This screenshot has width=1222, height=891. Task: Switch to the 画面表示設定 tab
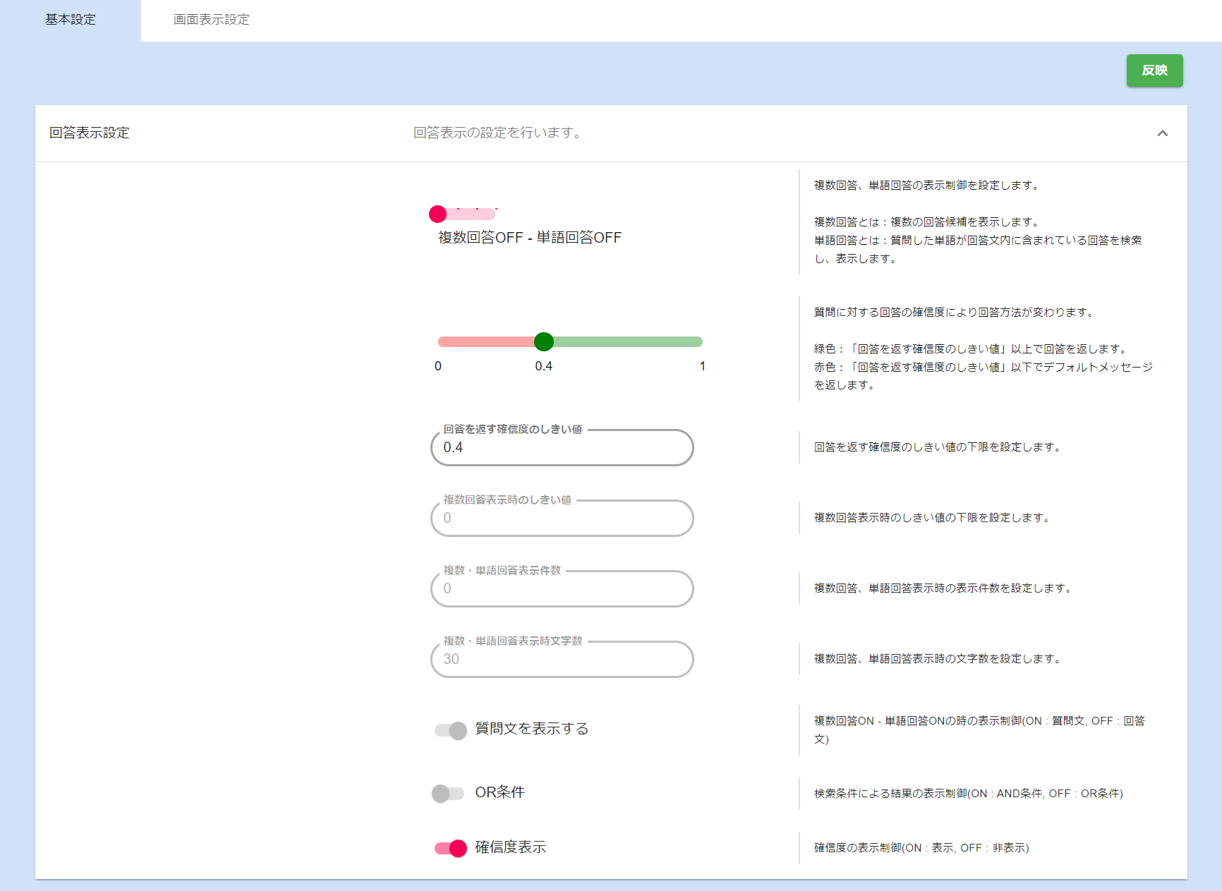(211, 20)
